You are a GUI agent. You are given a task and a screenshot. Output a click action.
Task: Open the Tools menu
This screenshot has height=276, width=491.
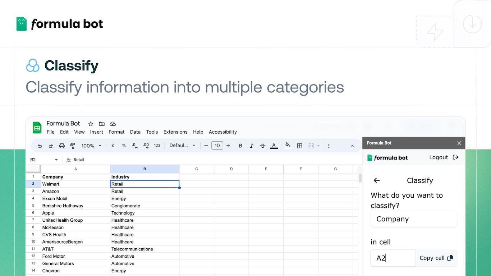(152, 132)
